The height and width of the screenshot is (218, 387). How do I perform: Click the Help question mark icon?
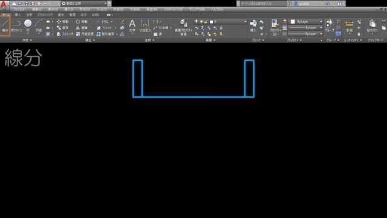339,4
